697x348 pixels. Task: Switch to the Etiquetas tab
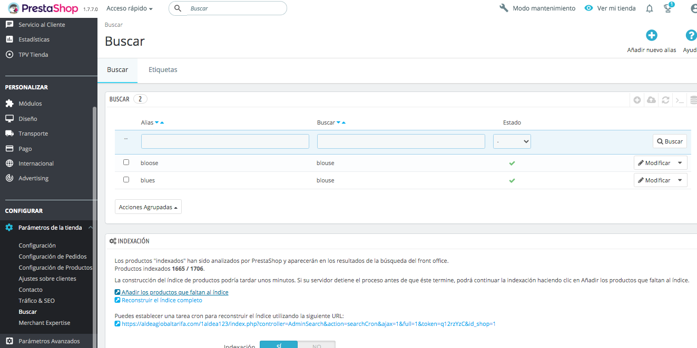[163, 69]
